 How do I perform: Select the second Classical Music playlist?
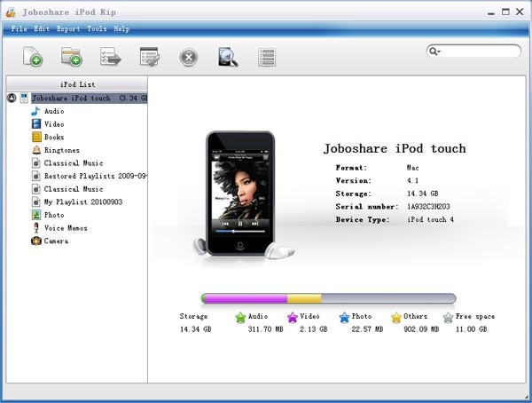74,189
